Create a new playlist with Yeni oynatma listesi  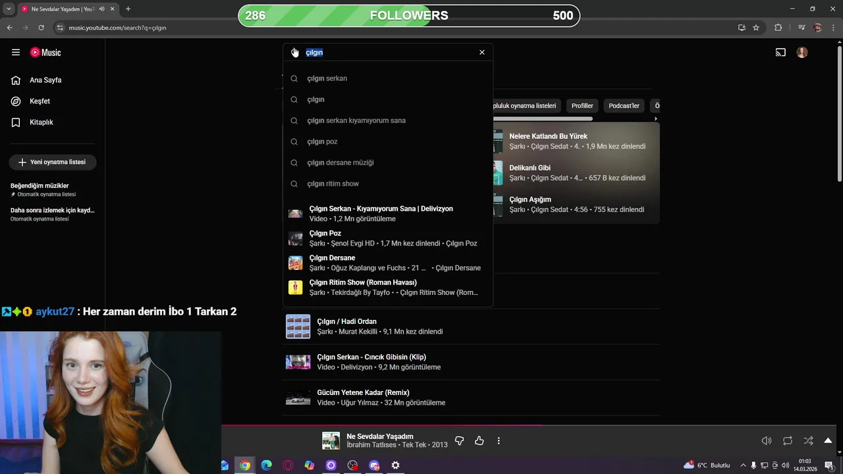point(53,162)
